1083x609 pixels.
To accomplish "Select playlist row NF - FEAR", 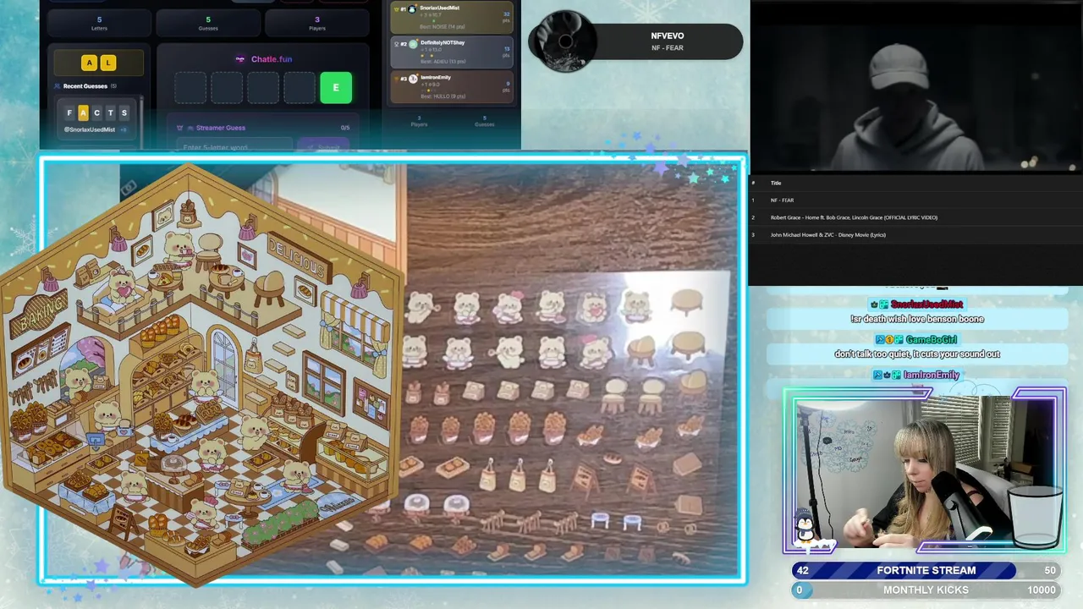I will pyautogui.click(x=916, y=200).
